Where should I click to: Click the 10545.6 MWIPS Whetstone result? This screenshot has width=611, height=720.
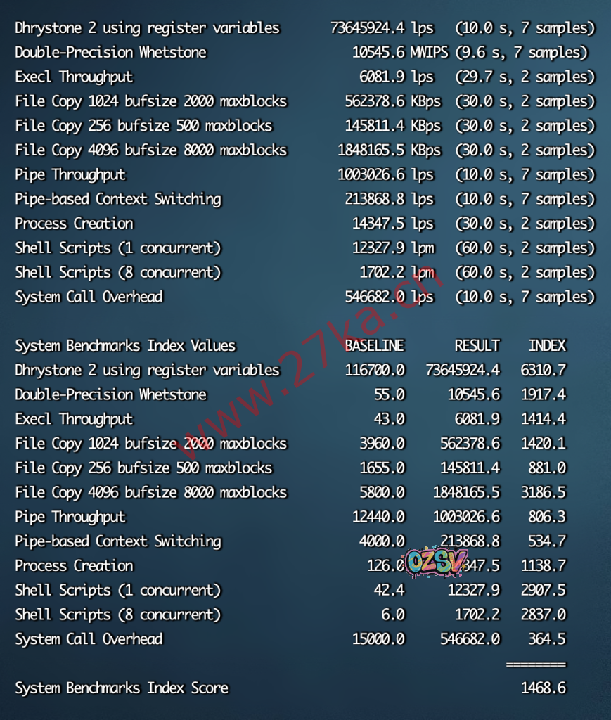399,52
